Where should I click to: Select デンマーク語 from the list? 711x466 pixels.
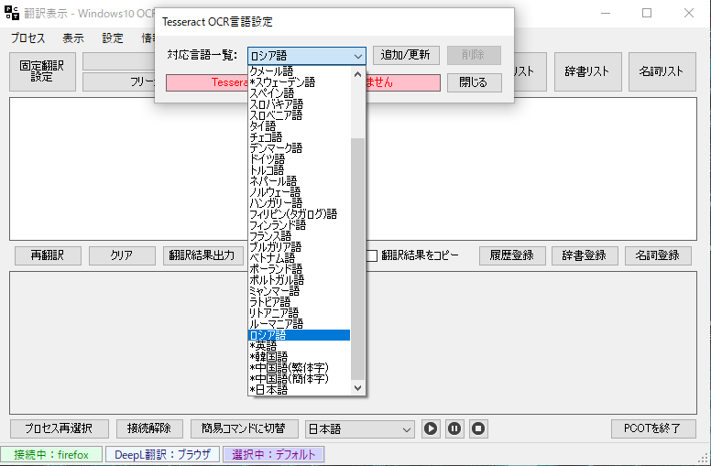(x=300, y=147)
